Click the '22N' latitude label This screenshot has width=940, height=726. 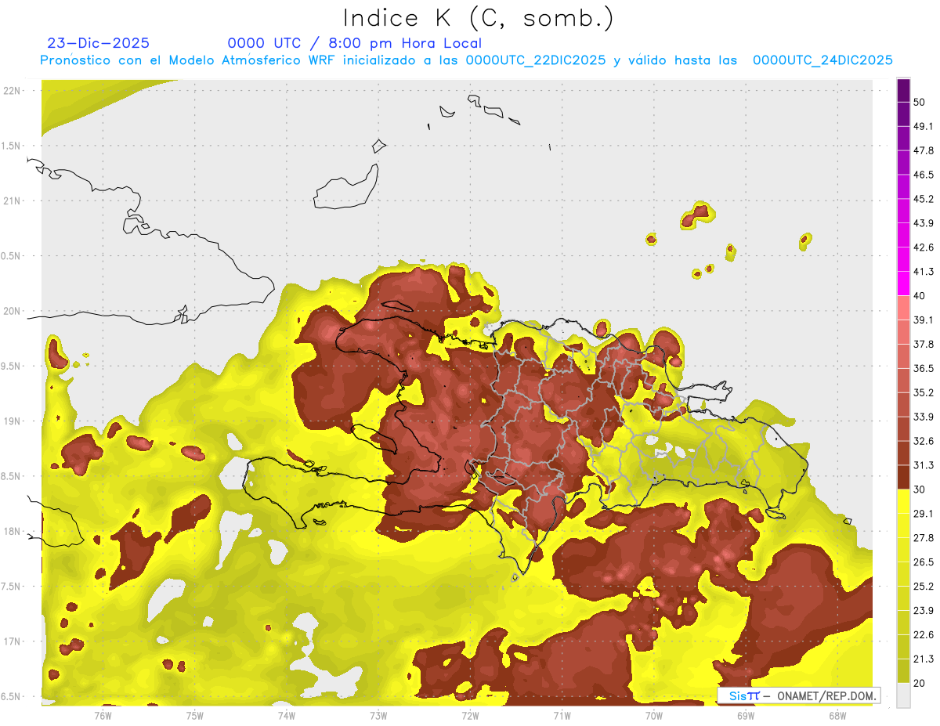coord(13,90)
